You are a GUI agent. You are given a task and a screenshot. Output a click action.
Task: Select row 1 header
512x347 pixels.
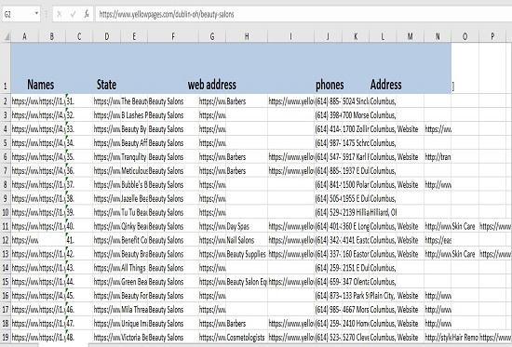[x=6, y=68]
